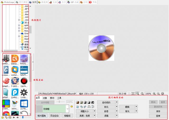169x120 pixels.
Task: Click the 菜单 menu button
Action: 158,116
